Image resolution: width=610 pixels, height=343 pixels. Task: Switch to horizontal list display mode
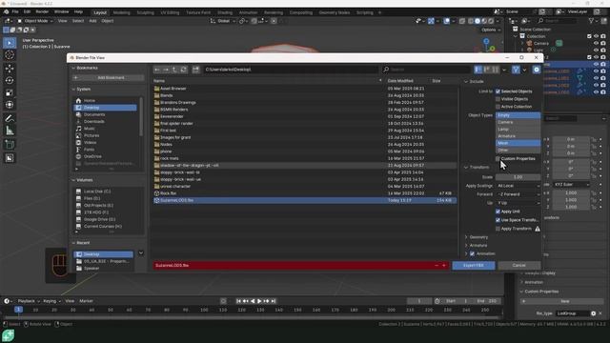pyautogui.click(x=487, y=70)
